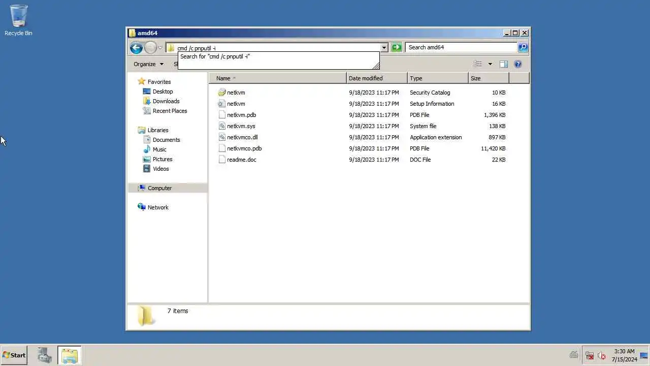Image resolution: width=650 pixels, height=366 pixels.
Task: Open the Start menu
Action: tap(14, 355)
